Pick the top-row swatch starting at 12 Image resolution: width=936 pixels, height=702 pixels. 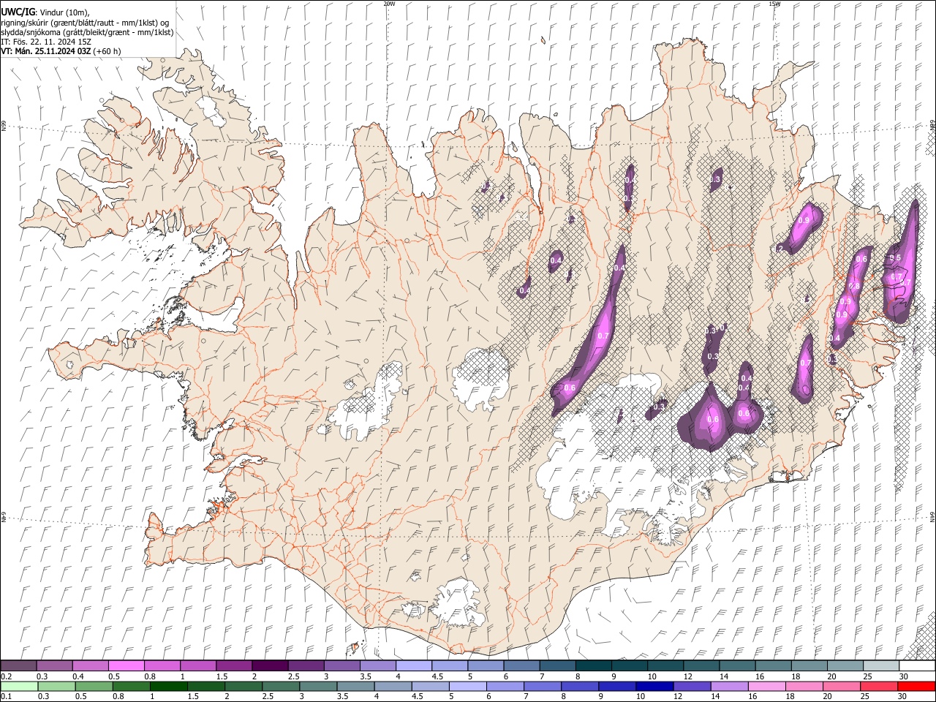click(x=701, y=666)
